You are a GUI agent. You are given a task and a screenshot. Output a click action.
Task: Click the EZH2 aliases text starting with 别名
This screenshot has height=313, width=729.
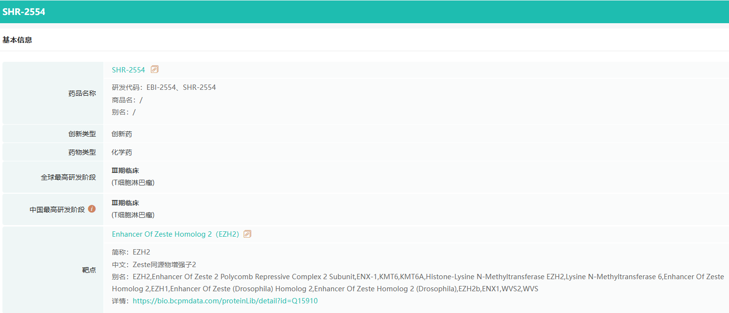coord(418,283)
